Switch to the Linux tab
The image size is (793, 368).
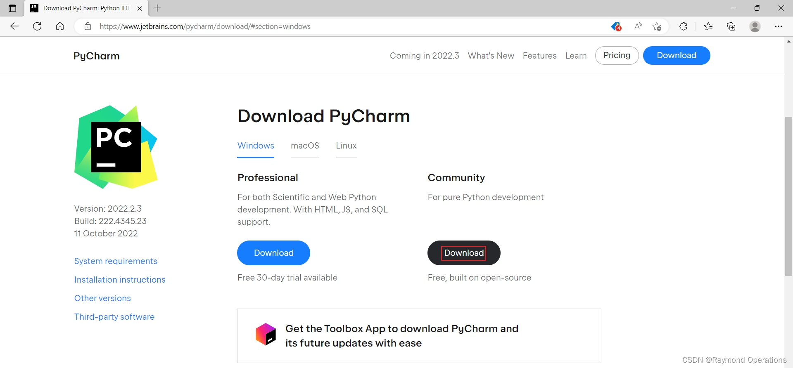[x=346, y=146]
